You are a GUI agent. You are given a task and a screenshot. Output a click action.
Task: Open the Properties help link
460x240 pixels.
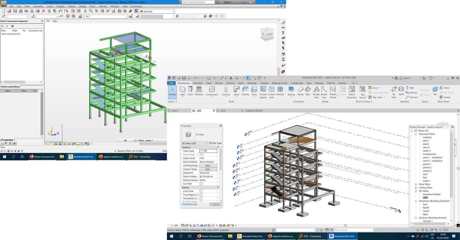(x=189, y=204)
